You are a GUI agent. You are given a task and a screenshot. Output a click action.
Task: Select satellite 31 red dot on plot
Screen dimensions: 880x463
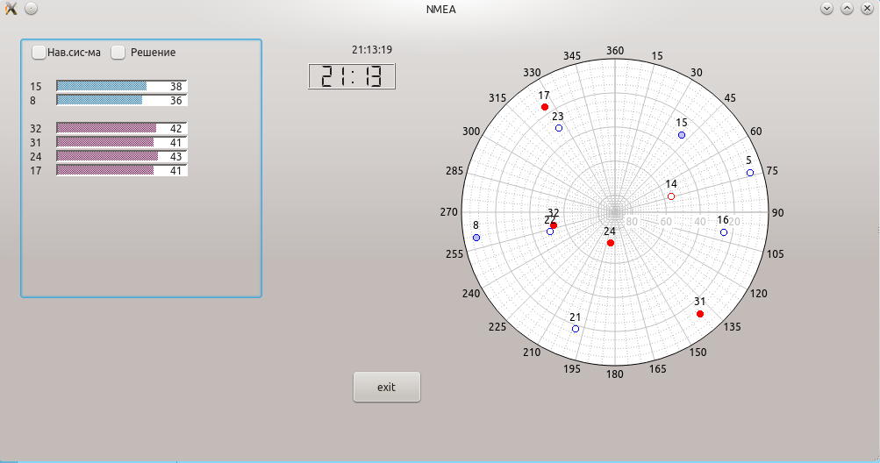click(x=700, y=314)
